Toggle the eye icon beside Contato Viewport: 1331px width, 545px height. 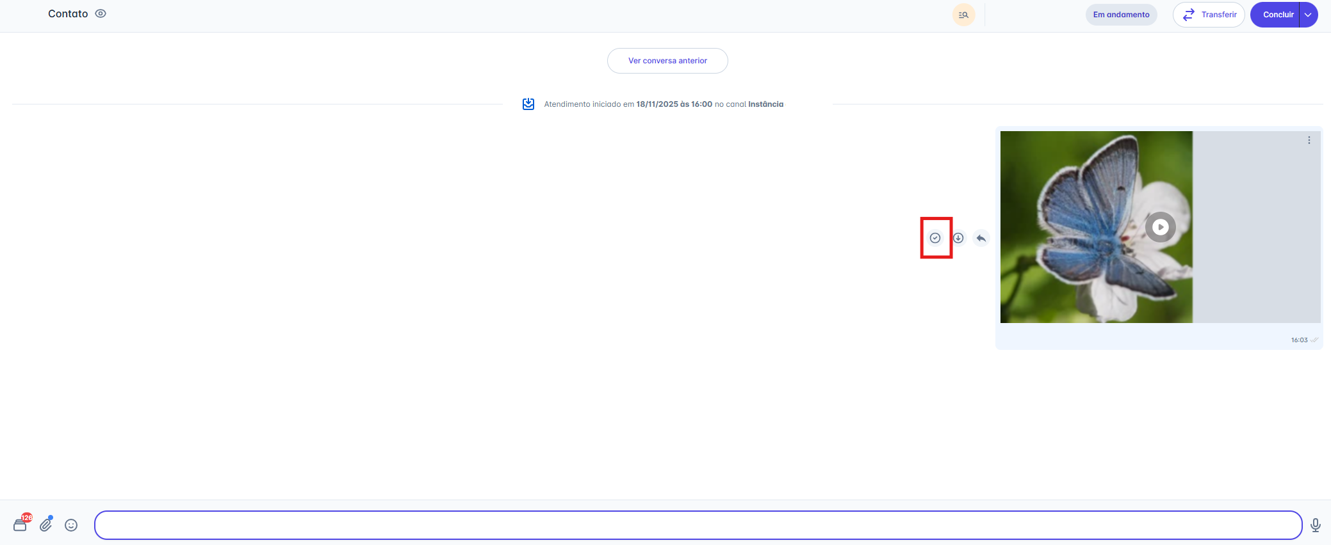101,13
